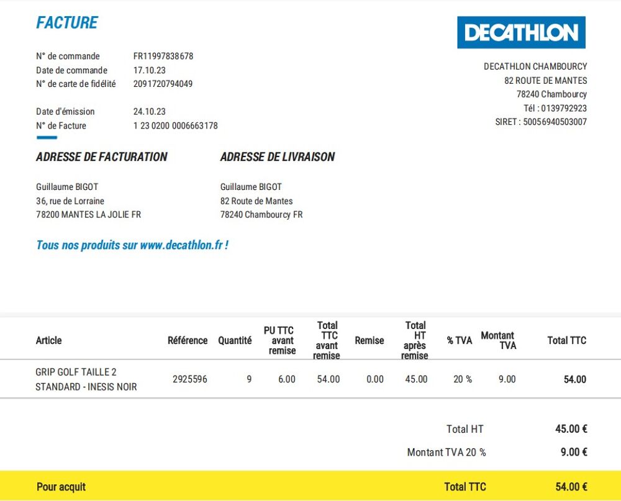
Task: Click the final total "54.00 €"
Action: [x=571, y=487]
